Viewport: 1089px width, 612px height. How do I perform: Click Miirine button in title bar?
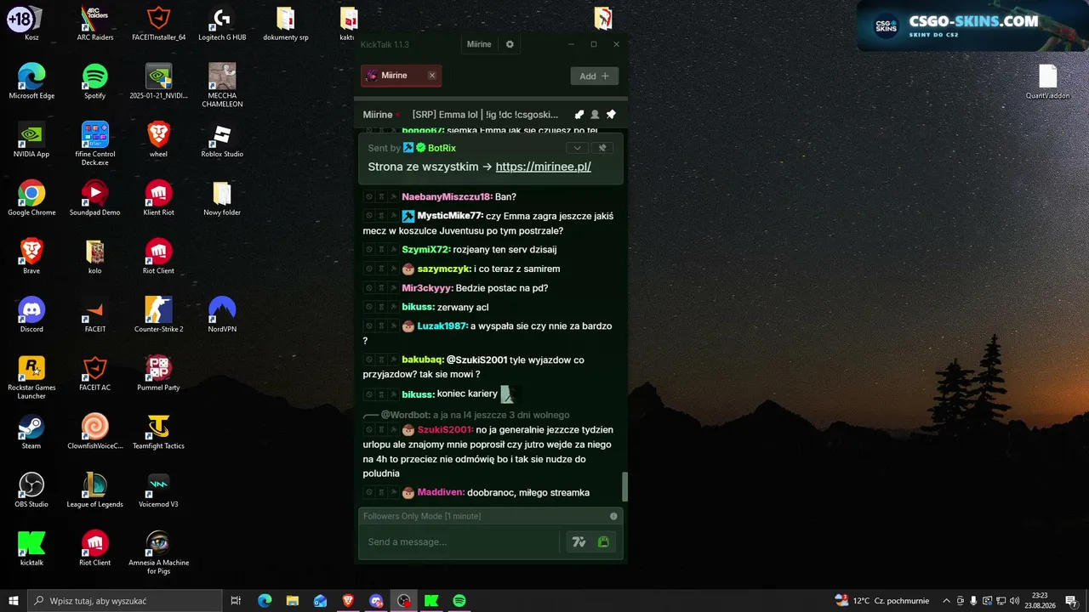tap(479, 44)
